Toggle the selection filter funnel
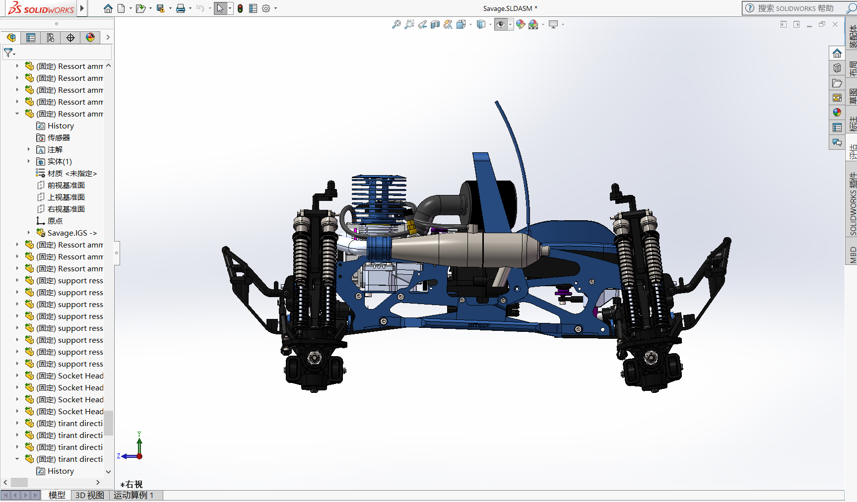Image resolution: width=857 pixels, height=502 pixels. [x=8, y=52]
